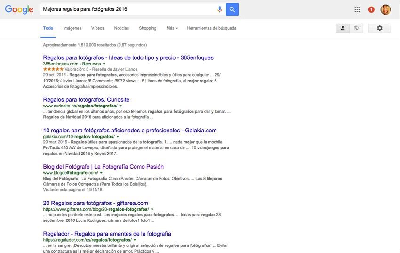Image resolution: width=400 pixels, height=253 pixels.
Task: Click the results count text
Action: tap(95, 45)
